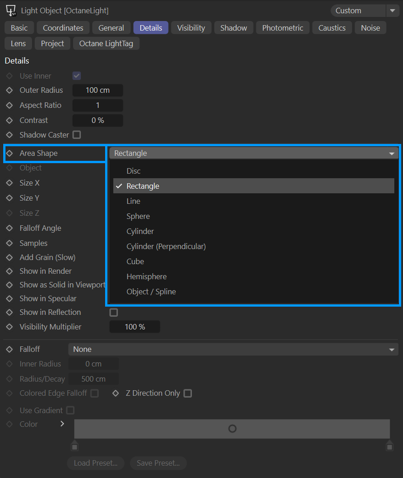The image size is (403, 478).
Task: Click animation diamond beside Area Shape
Action: click(x=9, y=154)
